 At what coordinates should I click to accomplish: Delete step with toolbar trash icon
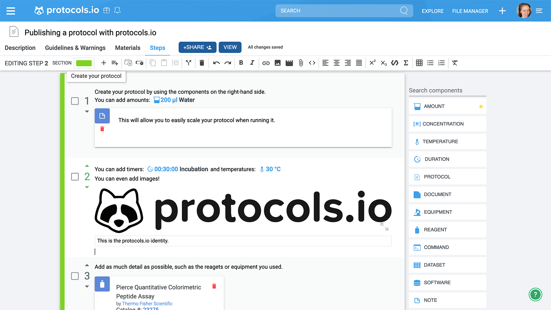click(x=202, y=63)
